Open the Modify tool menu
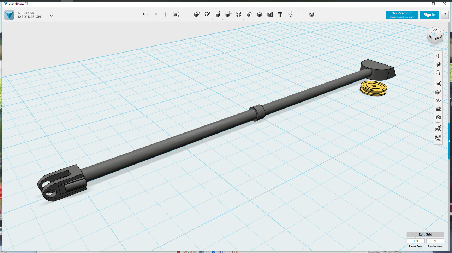Image resolution: width=452 pixels, height=253 pixels. point(228,14)
